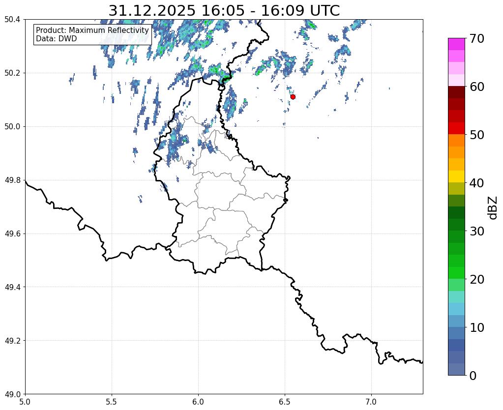Click the colorbar tick label 60
Image resolution: width=503 pixels, height=410 pixels.
(x=476, y=87)
